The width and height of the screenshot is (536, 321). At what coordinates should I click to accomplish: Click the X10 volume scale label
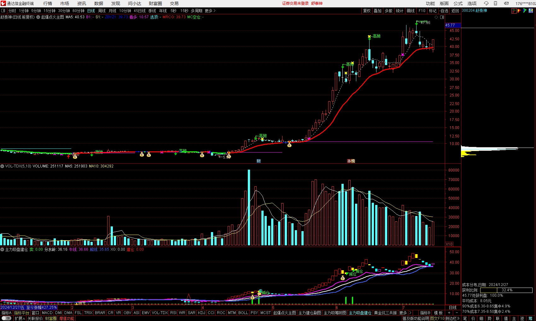449,244
